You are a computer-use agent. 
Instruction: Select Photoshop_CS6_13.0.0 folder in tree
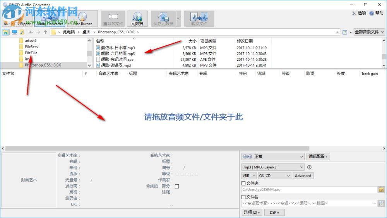(43, 65)
